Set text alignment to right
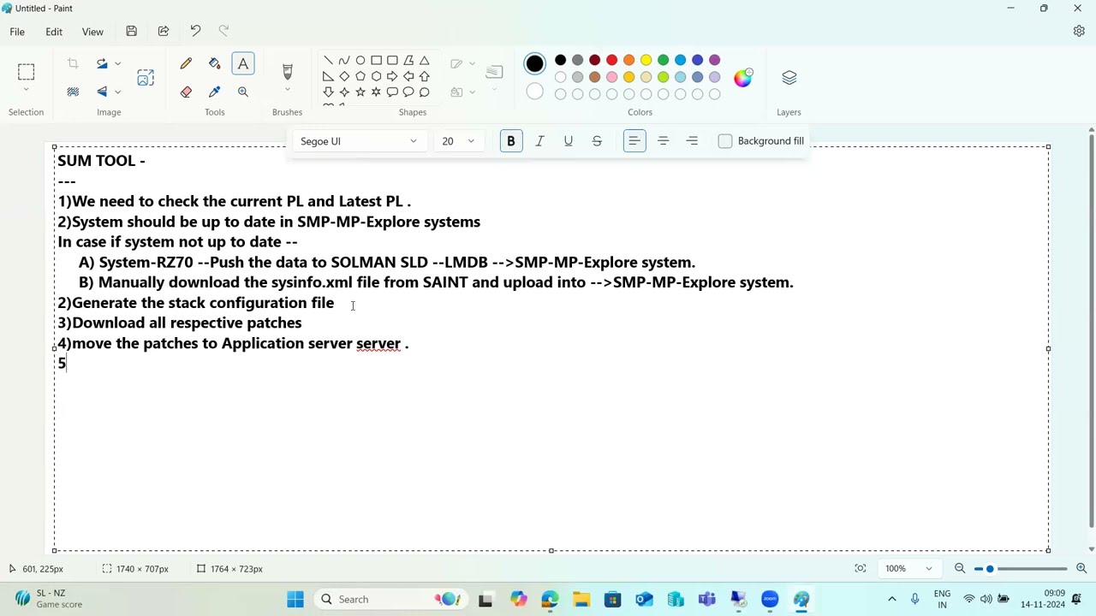Screen dimensions: 1096x616 click(692, 141)
